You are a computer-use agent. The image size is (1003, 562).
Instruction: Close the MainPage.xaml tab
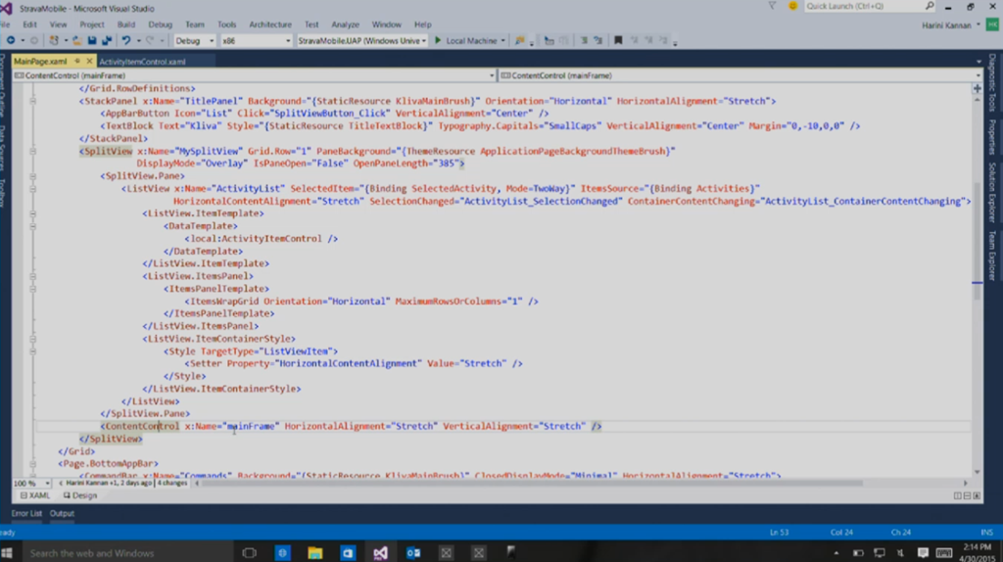point(89,62)
